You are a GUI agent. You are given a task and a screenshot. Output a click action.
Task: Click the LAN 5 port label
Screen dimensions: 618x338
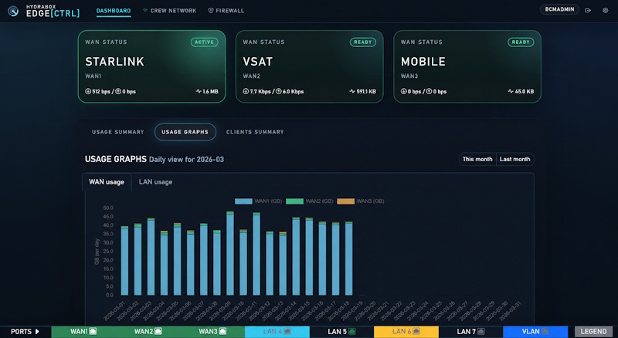pos(337,332)
